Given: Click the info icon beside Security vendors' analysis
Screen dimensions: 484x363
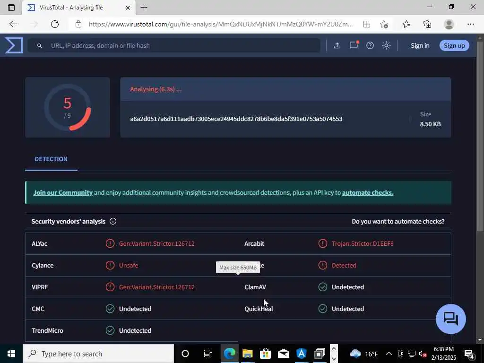Looking at the screenshot, I should [113, 221].
